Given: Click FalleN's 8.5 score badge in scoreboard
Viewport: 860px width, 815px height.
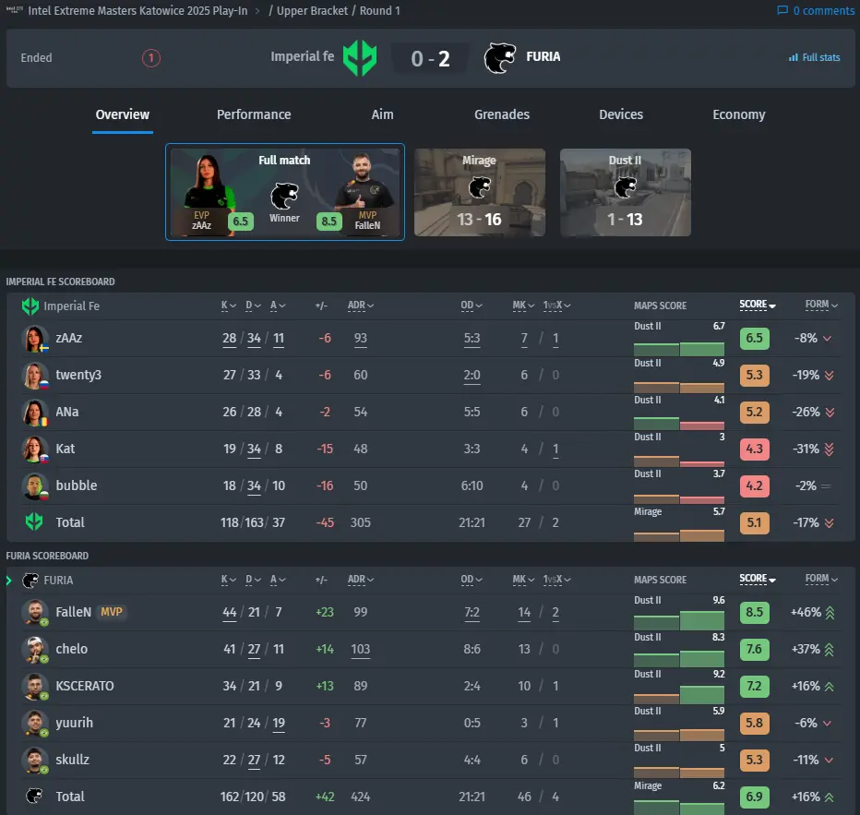Looking at the screenshot, I should (x=754, y=612).
